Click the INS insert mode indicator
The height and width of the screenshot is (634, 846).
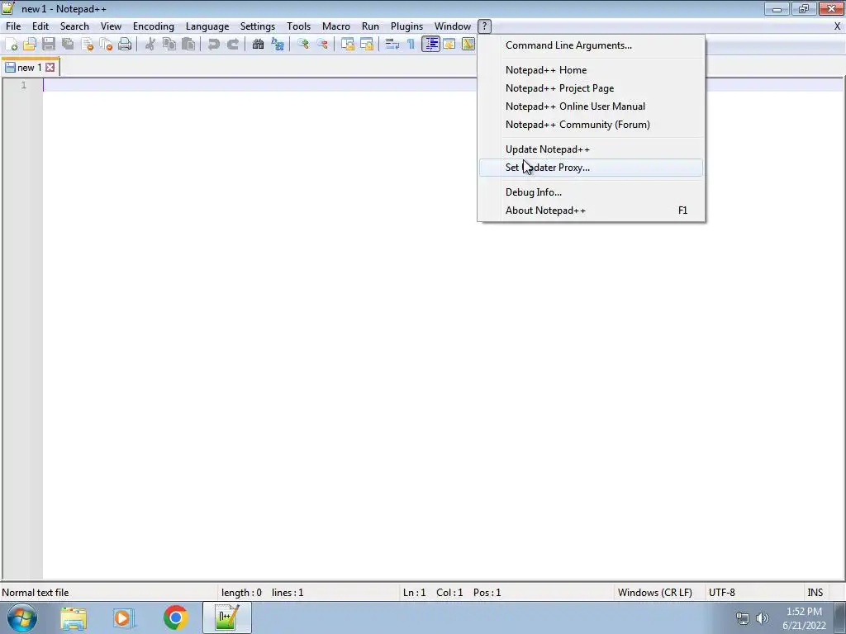coord(815,593)
